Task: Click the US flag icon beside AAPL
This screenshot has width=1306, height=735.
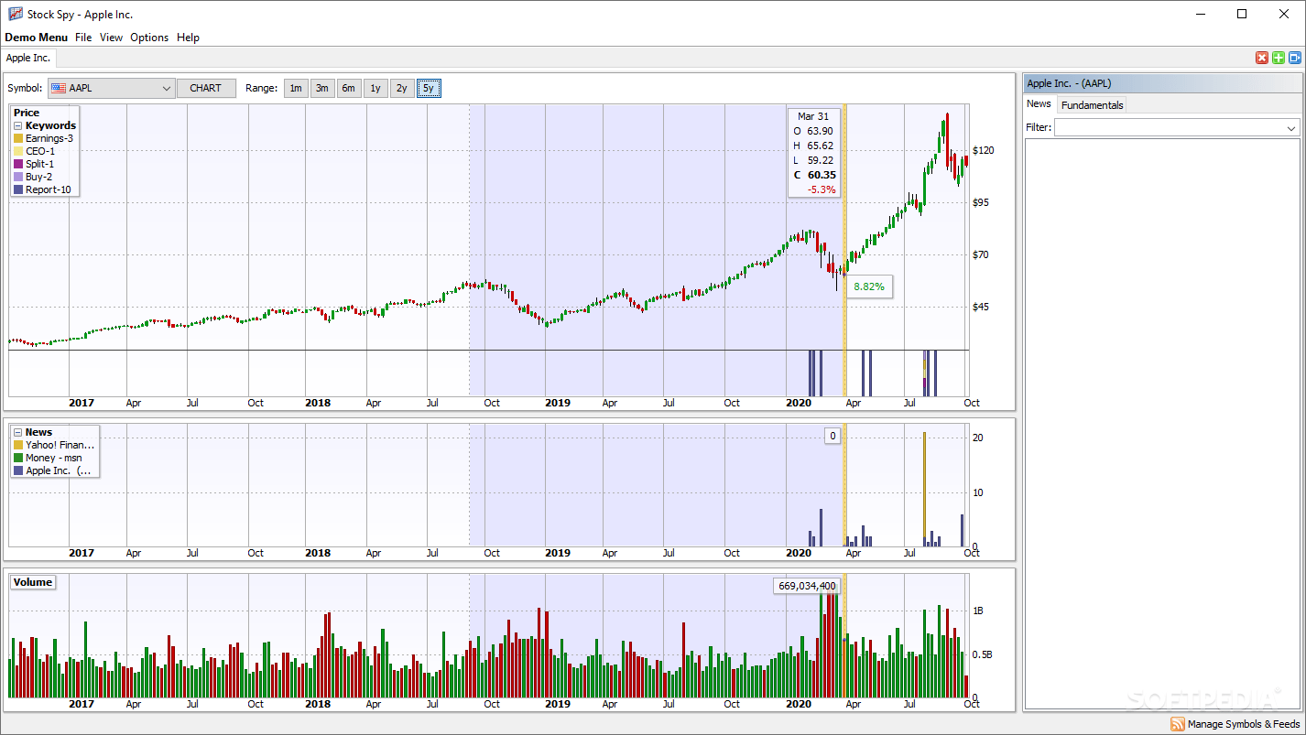Action: click(x=60, y=88)
